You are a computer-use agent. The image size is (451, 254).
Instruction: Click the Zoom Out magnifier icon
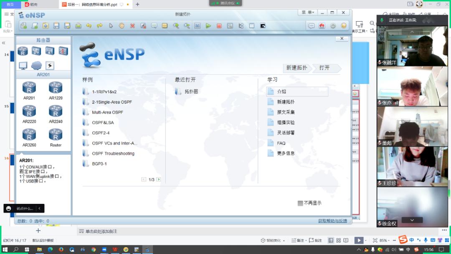click(187, 26)
